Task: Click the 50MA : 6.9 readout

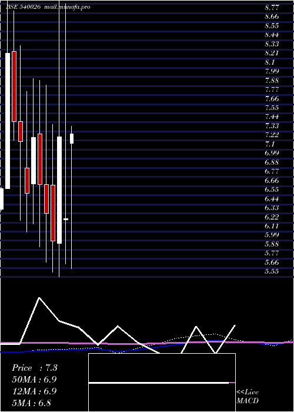Action: (x=34, y=380)
